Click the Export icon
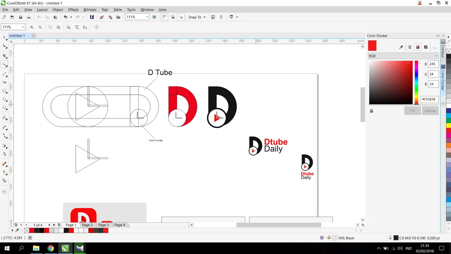Screen dimensions: 451x254 [x=110, y=17]
